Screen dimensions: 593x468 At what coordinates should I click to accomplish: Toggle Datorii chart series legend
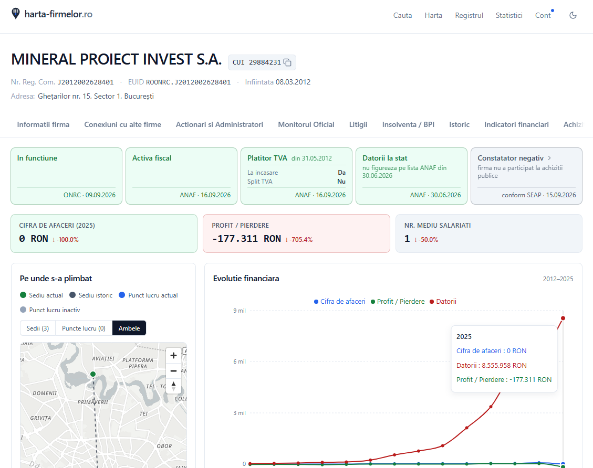coord(443,302)
